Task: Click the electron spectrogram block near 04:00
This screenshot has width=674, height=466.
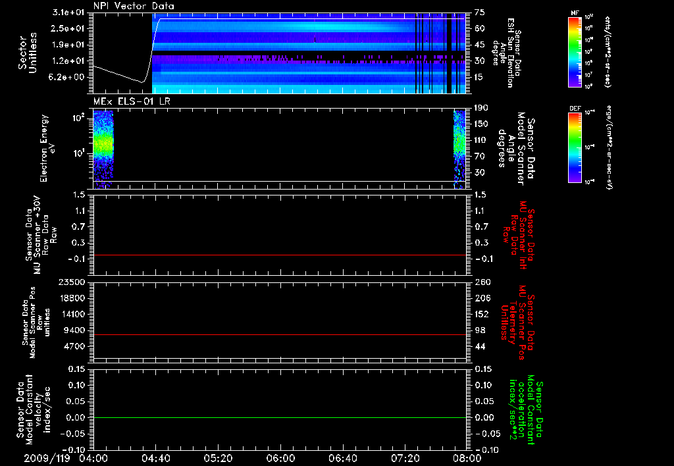Action: point(103,149)
